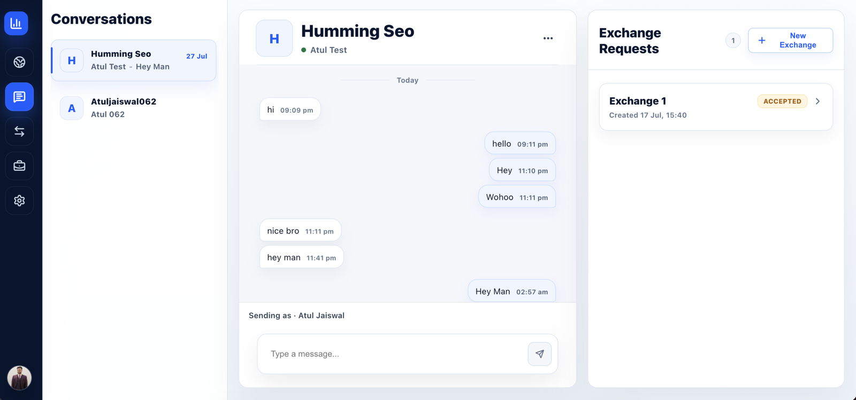Viewport: 856px width, 400px height.
Task: Click the A avatar for Atuljaiswal062
Action: coord(72,108)
